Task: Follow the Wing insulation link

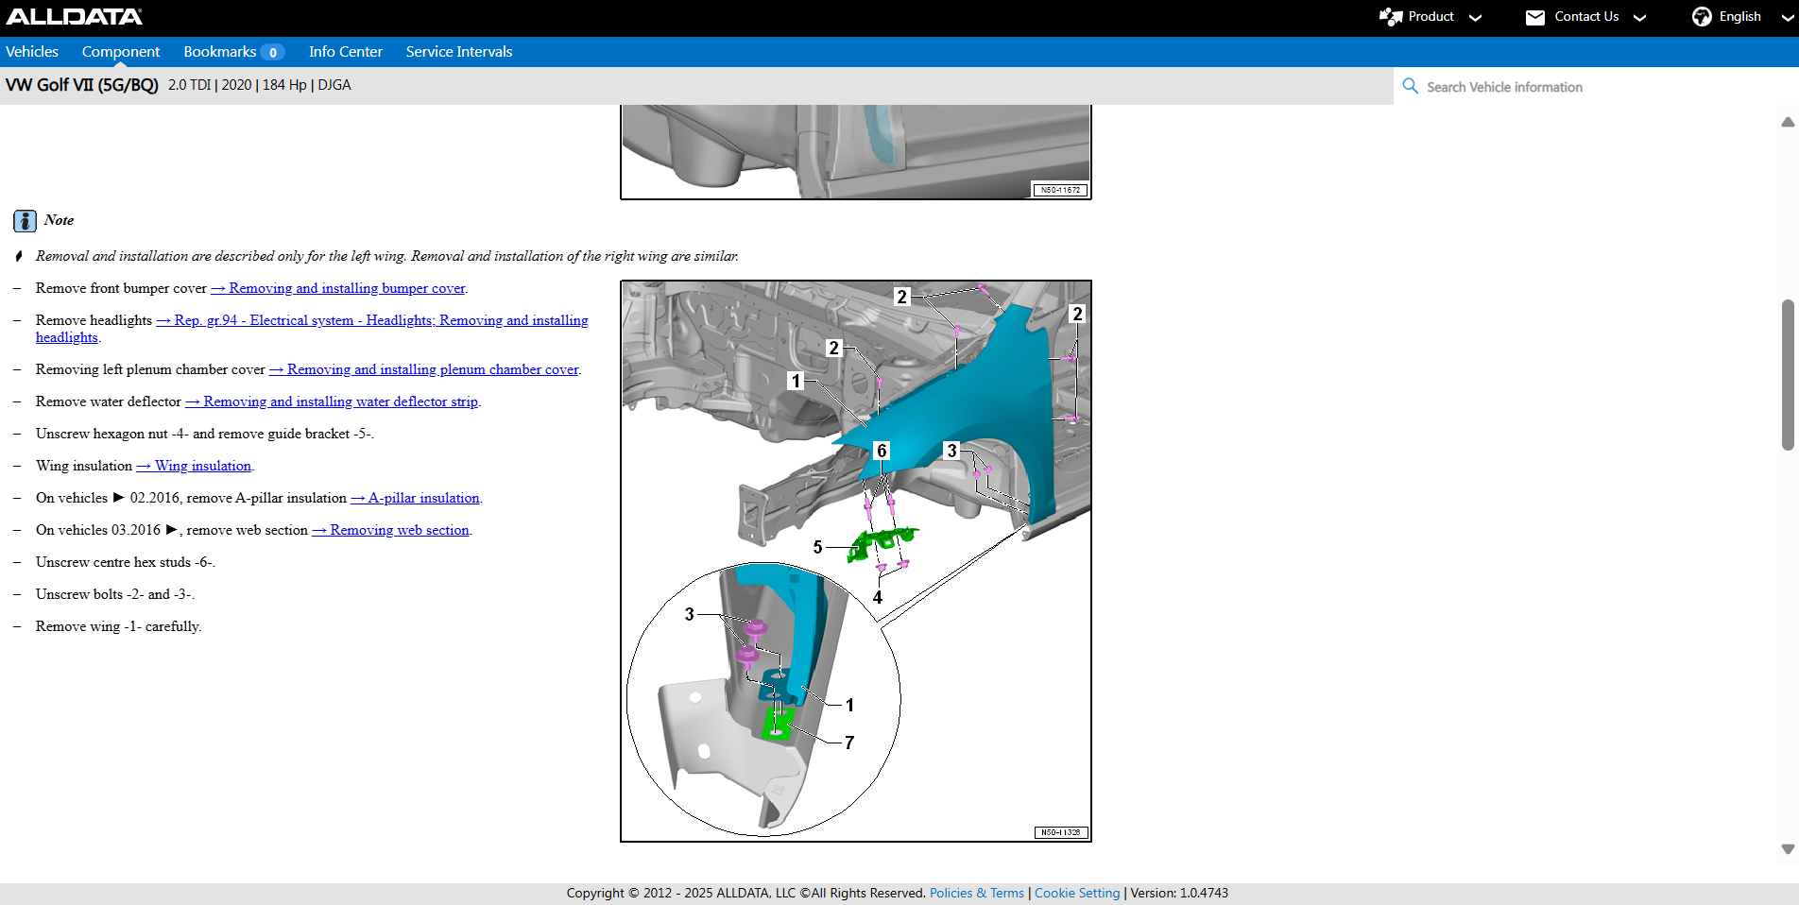Action: (202, 466)
